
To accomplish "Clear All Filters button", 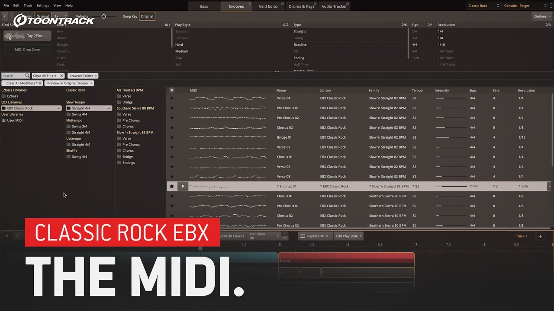I will [48, 76].
